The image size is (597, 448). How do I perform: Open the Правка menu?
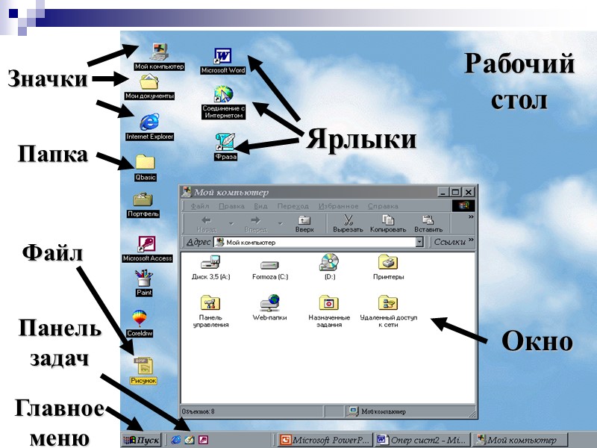[231, 206]
